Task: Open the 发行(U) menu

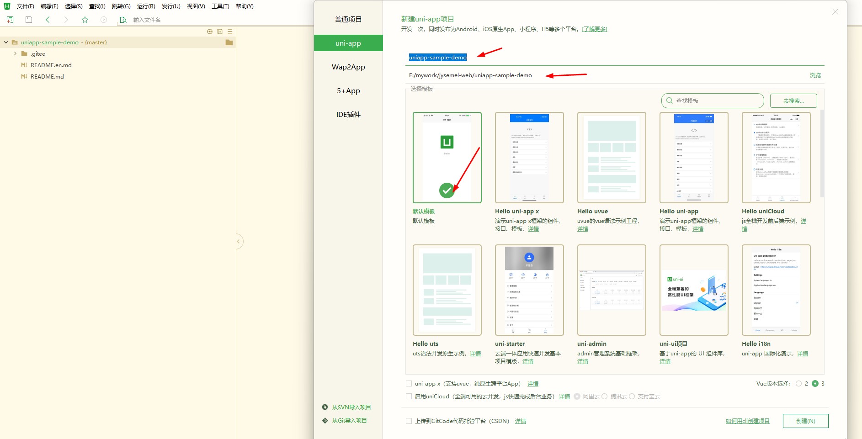Action: (171, 6)
